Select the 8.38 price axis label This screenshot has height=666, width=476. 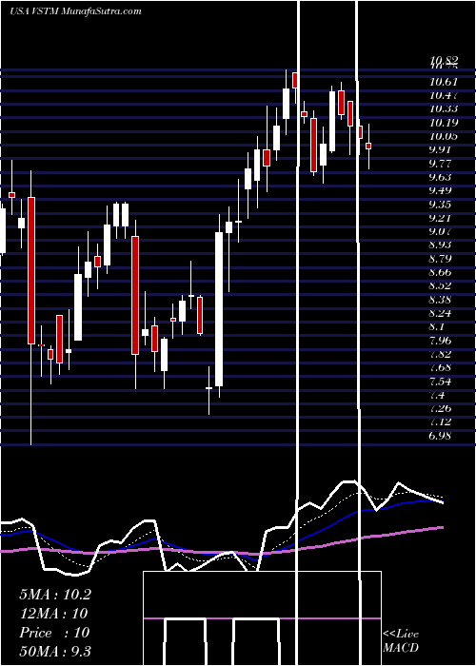[441, 300]
